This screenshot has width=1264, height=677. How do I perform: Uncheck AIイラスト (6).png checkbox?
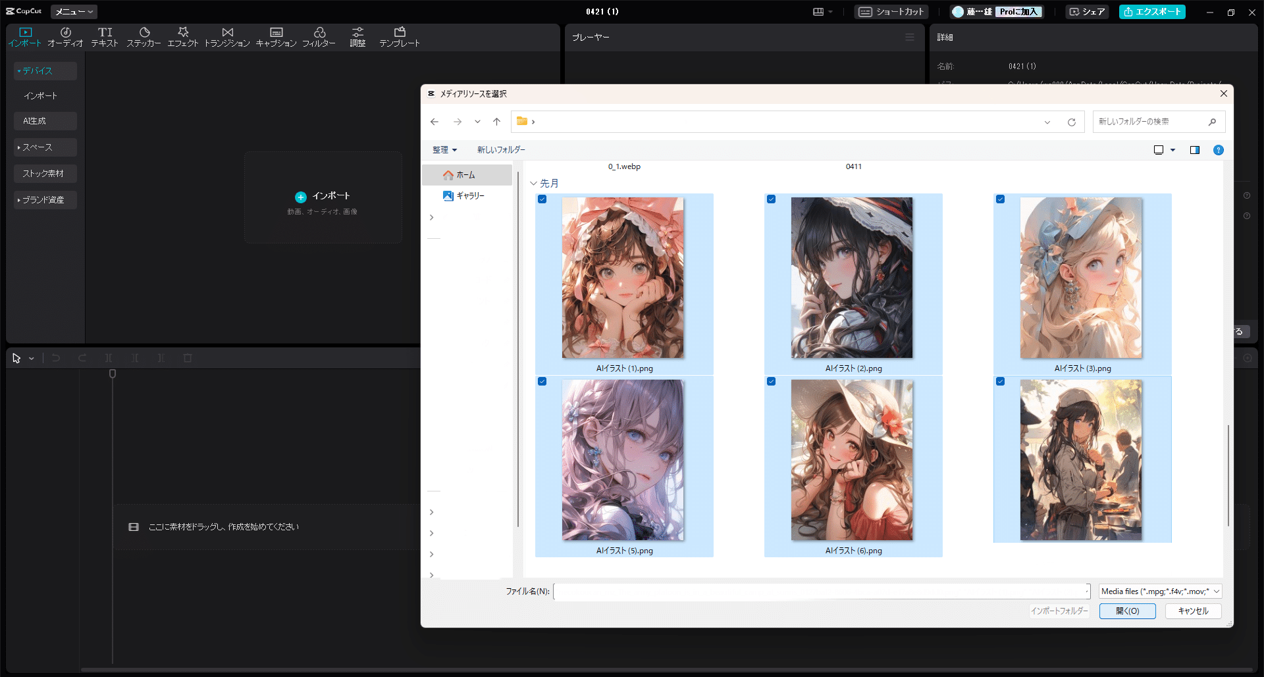coord(772,382)
